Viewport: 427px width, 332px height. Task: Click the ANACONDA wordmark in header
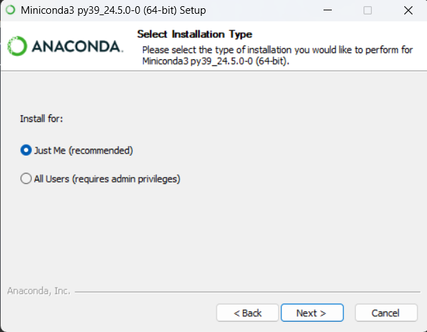[77, 47]
